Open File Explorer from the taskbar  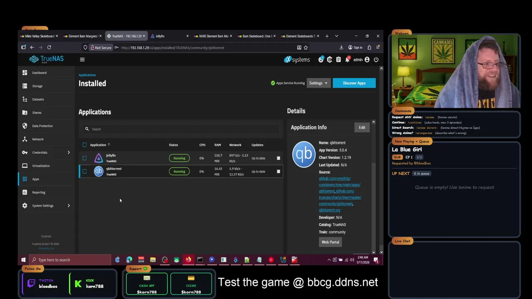(x=153, y=260)
